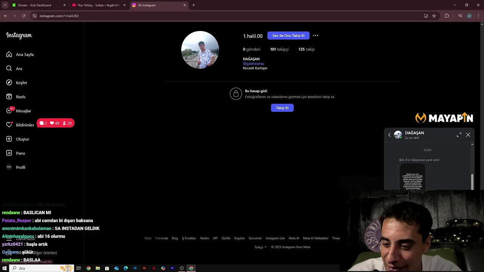Screen dimensions: 484x272
Task: Open Chrome three-dot menu
Action: tap(478, 16)
